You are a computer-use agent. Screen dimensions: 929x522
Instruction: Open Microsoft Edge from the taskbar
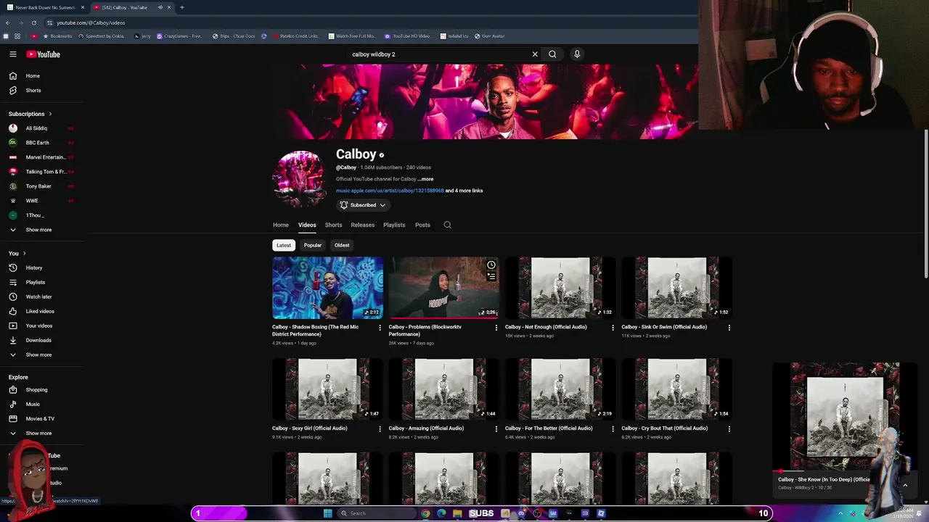tap(441, 513)
